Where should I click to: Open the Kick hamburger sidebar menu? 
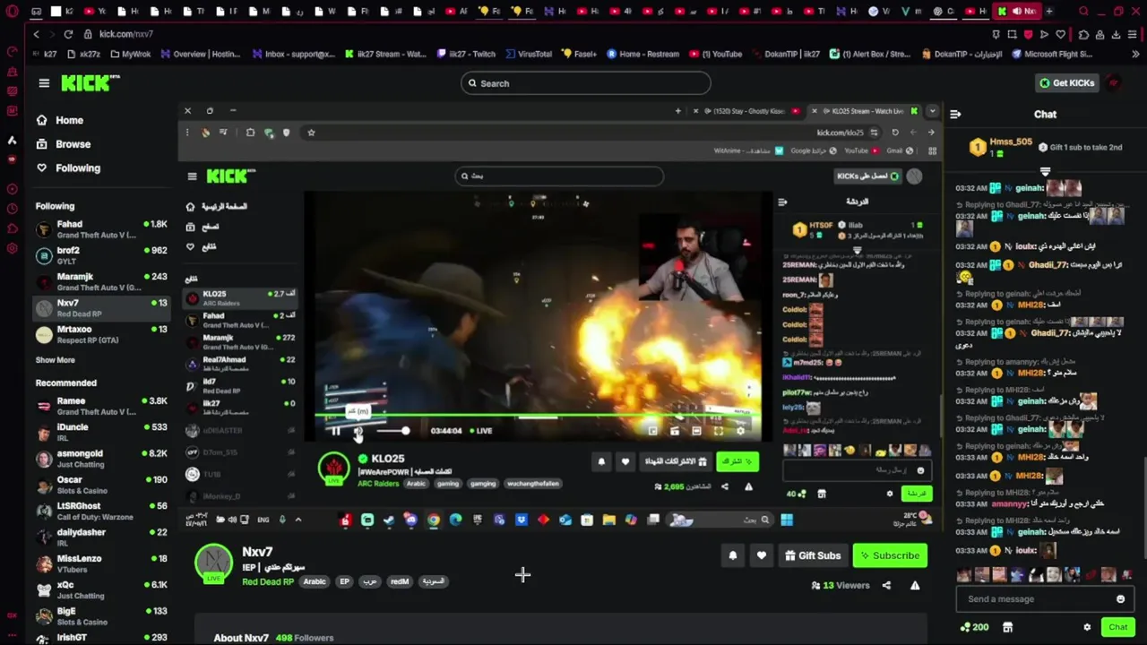click(44, 83)
